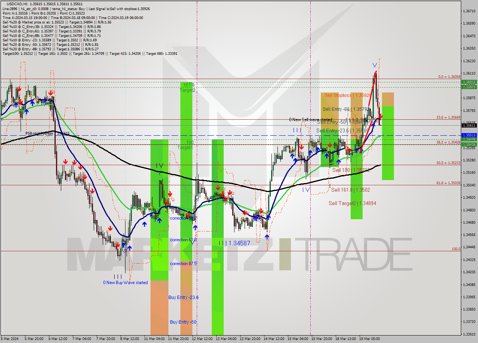Click the '7 Mar 20:00' time label
The image size is (478, 343).
tap(105, 339)
